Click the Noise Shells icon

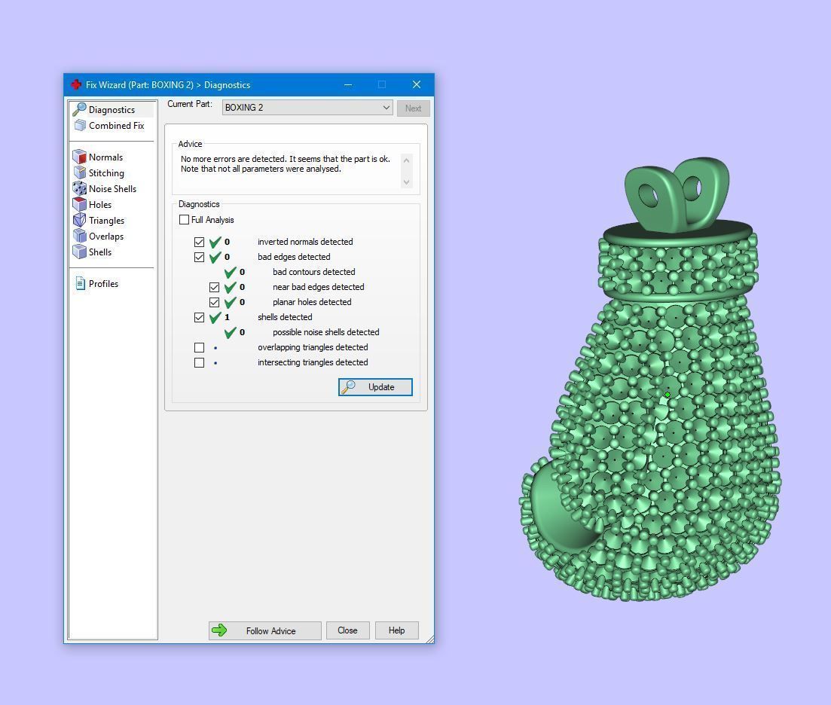80,188
